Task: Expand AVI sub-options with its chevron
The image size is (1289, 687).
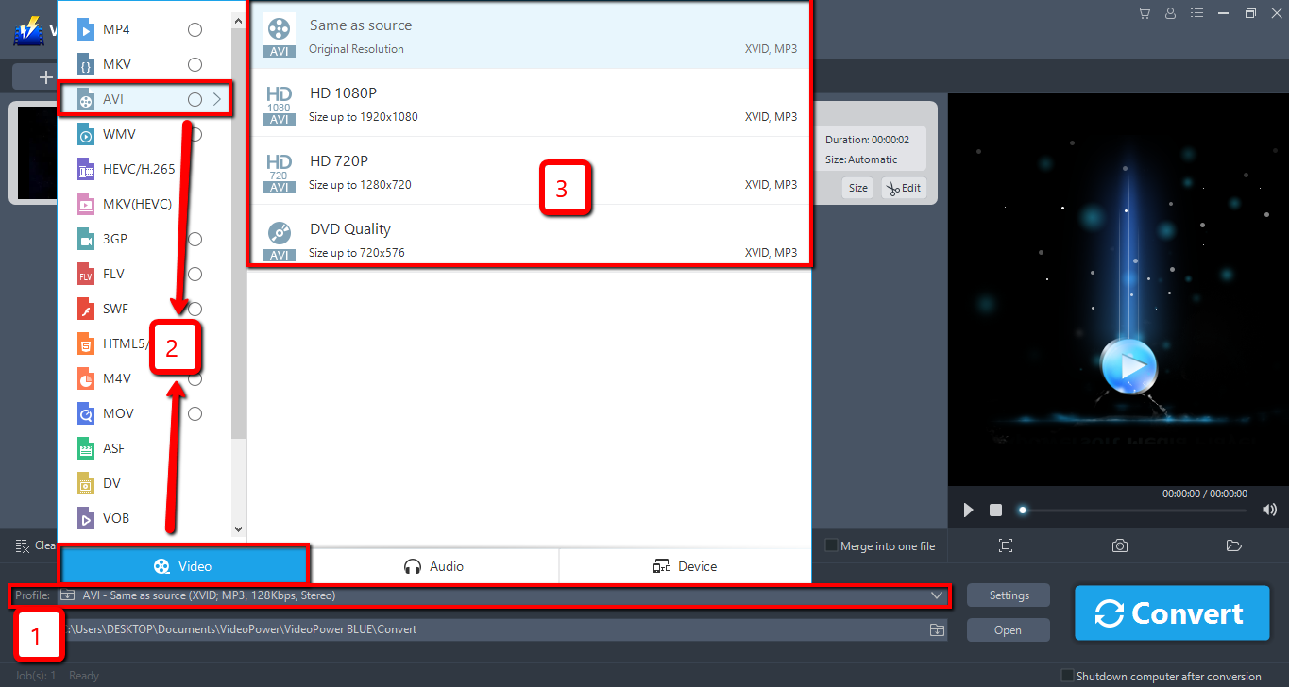Action: click(x=219, y=98)
